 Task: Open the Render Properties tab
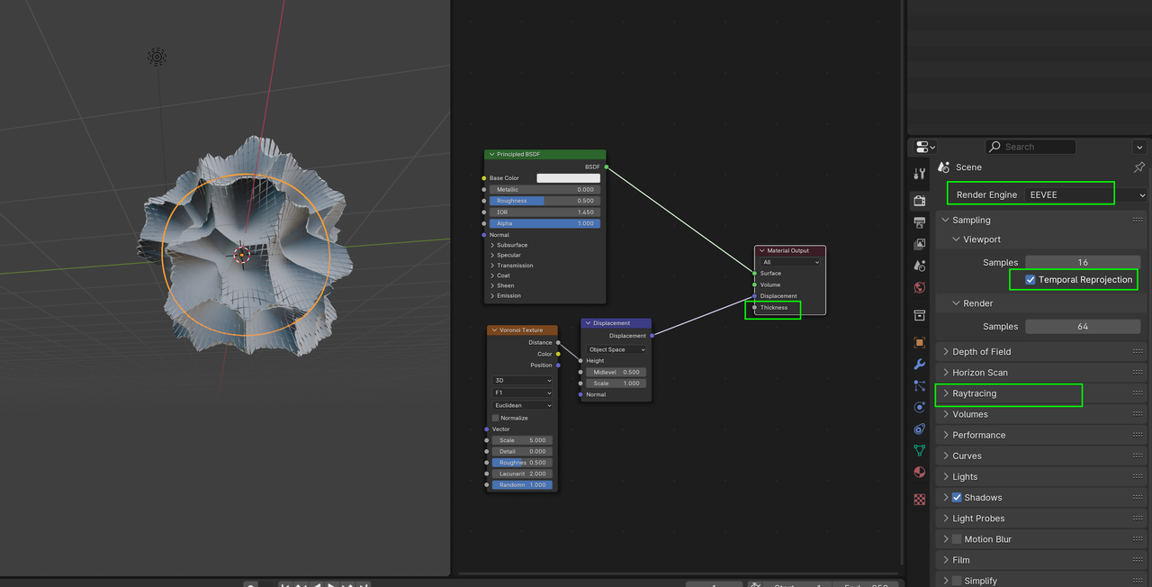[x=920, y=201]
